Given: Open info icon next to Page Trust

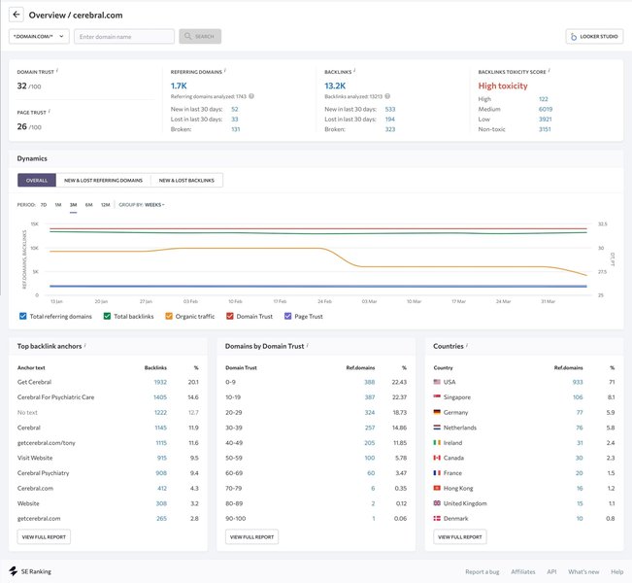Looking at the screenshot, I should pyautogui.click(x=50, y=112).
